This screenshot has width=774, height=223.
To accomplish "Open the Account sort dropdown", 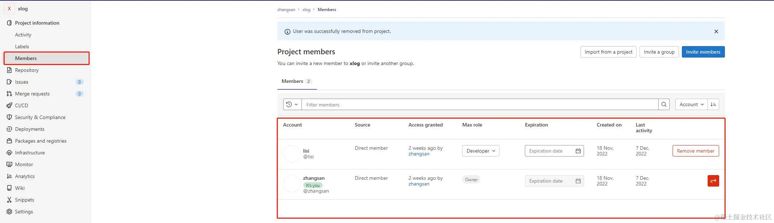I will coord(692,104).
